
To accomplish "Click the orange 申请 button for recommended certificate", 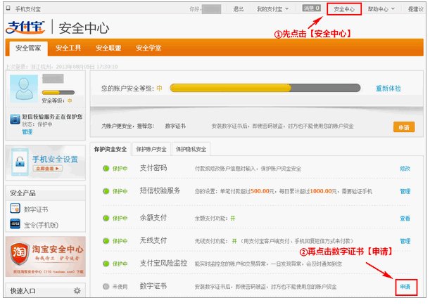I will (404, 127).
